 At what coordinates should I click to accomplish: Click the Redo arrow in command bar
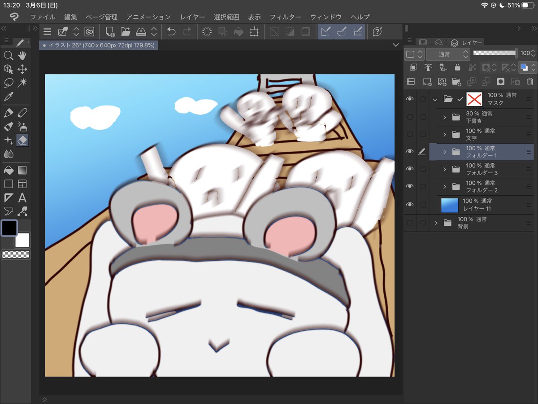(187, 31)
